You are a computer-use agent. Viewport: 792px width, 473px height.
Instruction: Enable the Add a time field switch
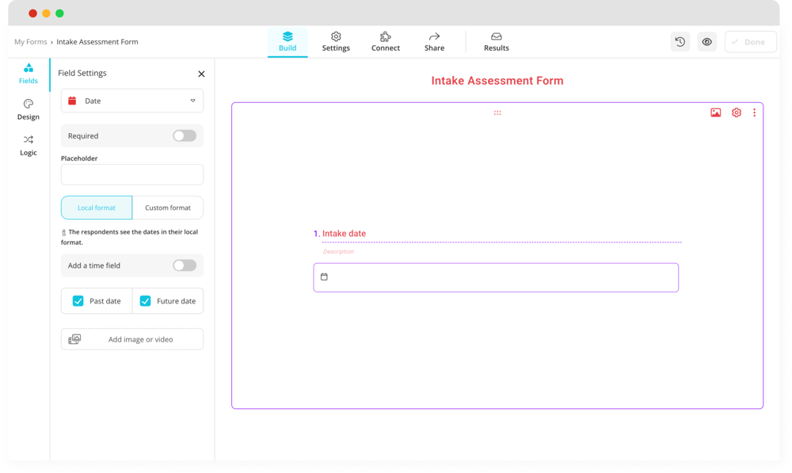coord(185,265)
